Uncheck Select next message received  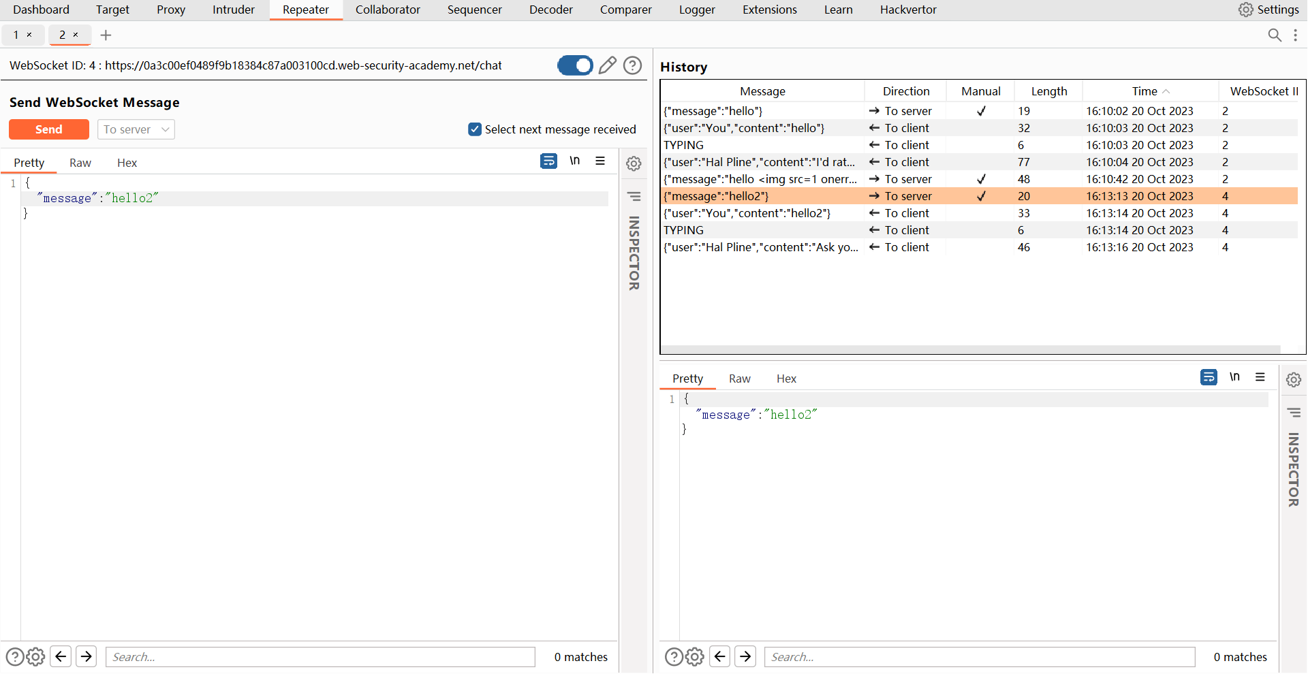tap(475, 129)
